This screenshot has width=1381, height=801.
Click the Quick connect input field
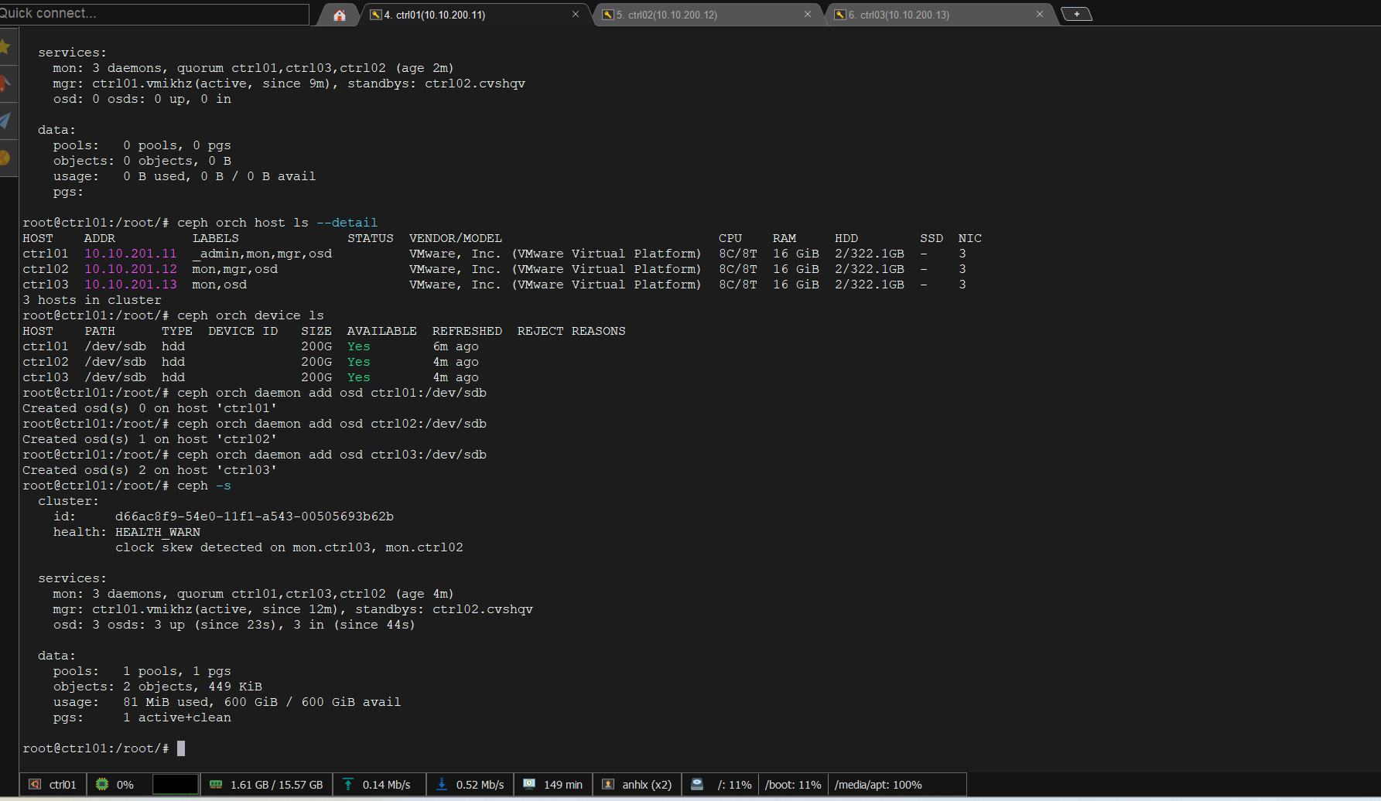point(153,13)
